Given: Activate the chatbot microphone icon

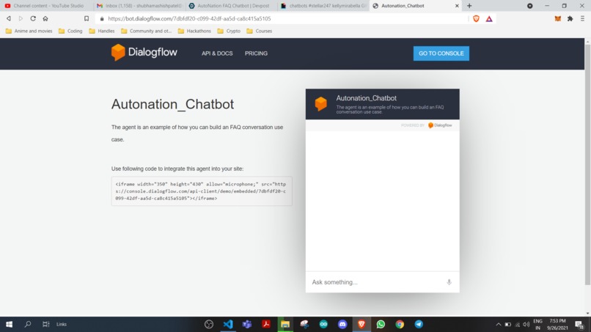Looking at the screenshot, I should pyautogui.click(x=449, y=282).
